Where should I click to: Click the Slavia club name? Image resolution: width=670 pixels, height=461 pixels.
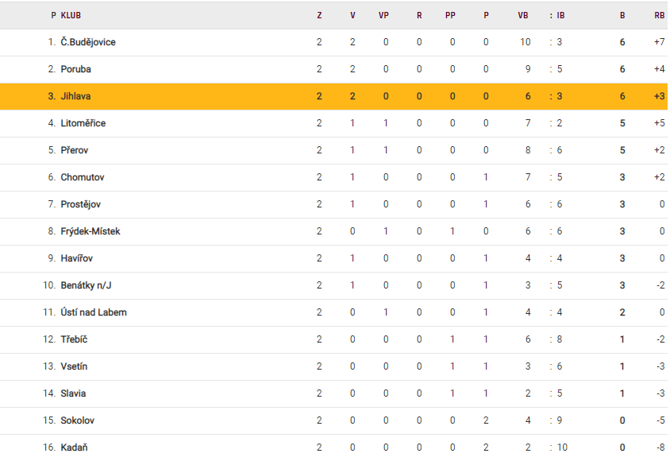click(x=74, y=393)
